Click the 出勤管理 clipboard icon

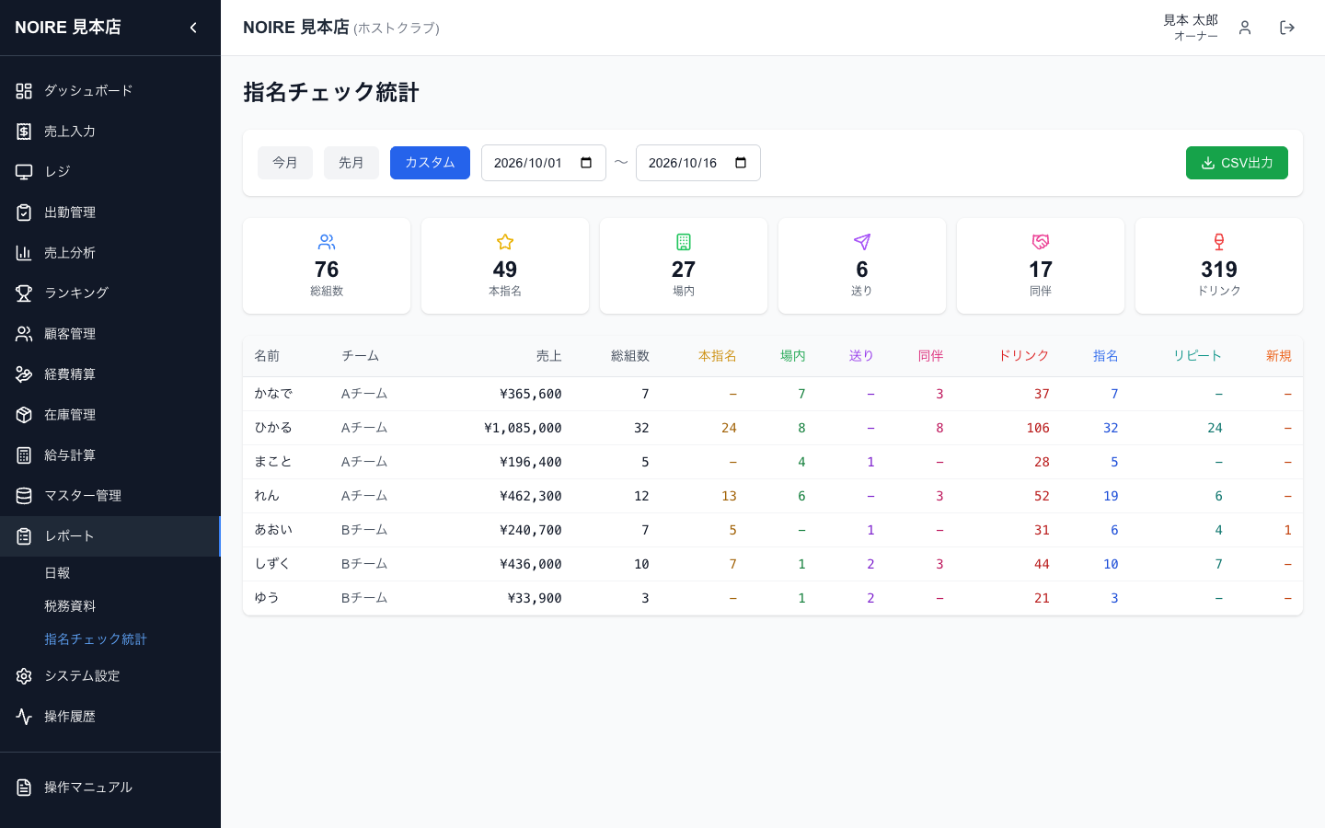tap(24, 213)
